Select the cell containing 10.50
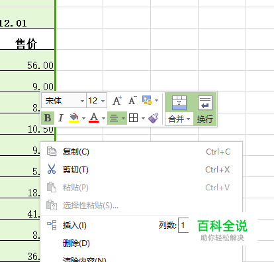The width and height of the screenshot is (274, 262). [x=27, y=124]
